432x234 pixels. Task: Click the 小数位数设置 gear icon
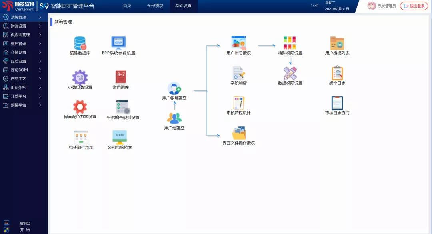[80, 77]
